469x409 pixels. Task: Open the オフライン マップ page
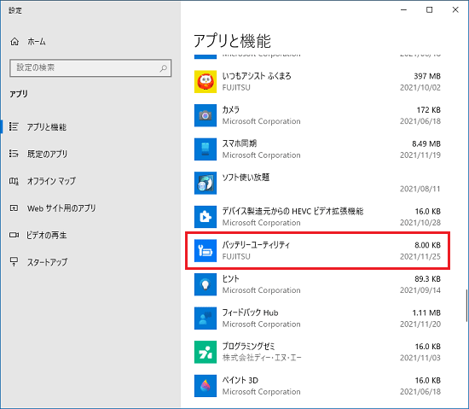51,181
